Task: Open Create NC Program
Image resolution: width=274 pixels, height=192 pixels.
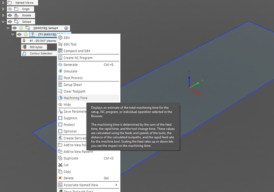Action: [x=78, y=58]
